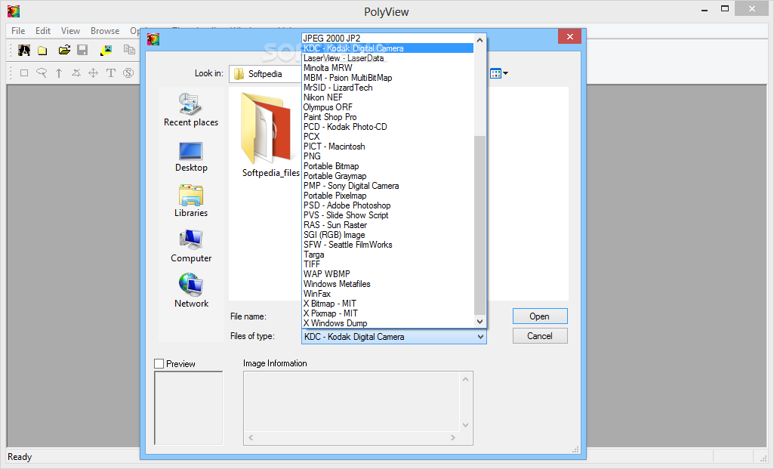Click the floppy disk Save icon

pyautogui.click(x=82, y=50)
